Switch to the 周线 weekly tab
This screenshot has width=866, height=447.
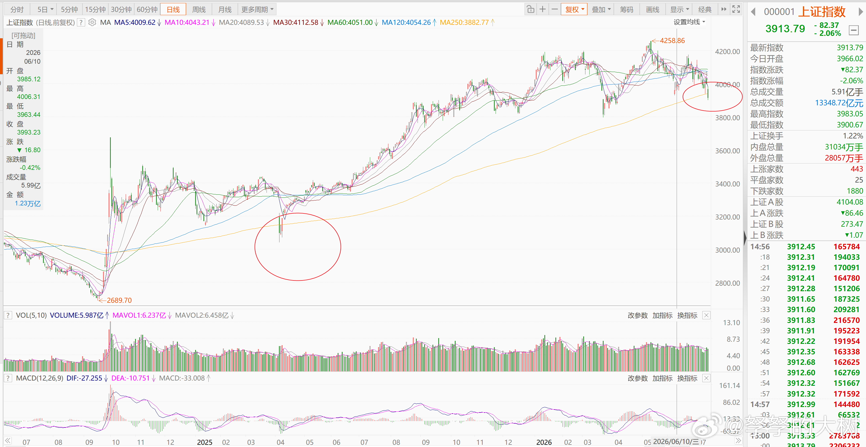click(199, 9)
